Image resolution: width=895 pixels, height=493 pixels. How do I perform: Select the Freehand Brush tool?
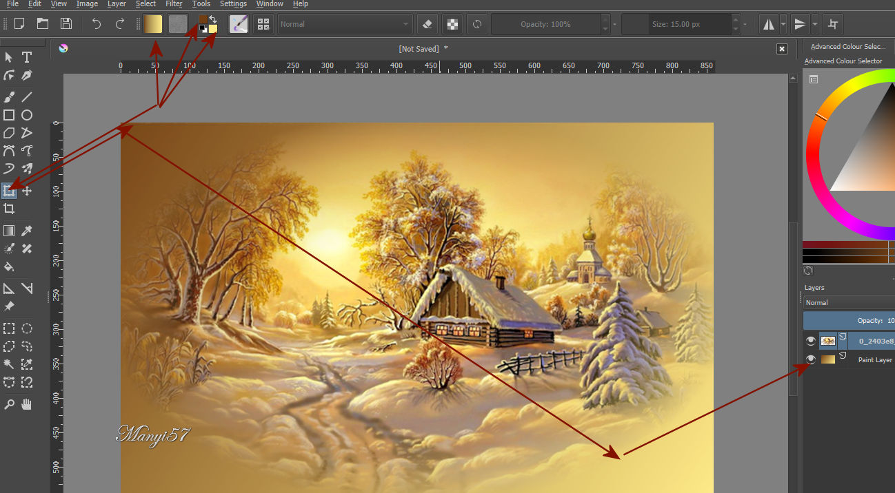tap(9, 97)
